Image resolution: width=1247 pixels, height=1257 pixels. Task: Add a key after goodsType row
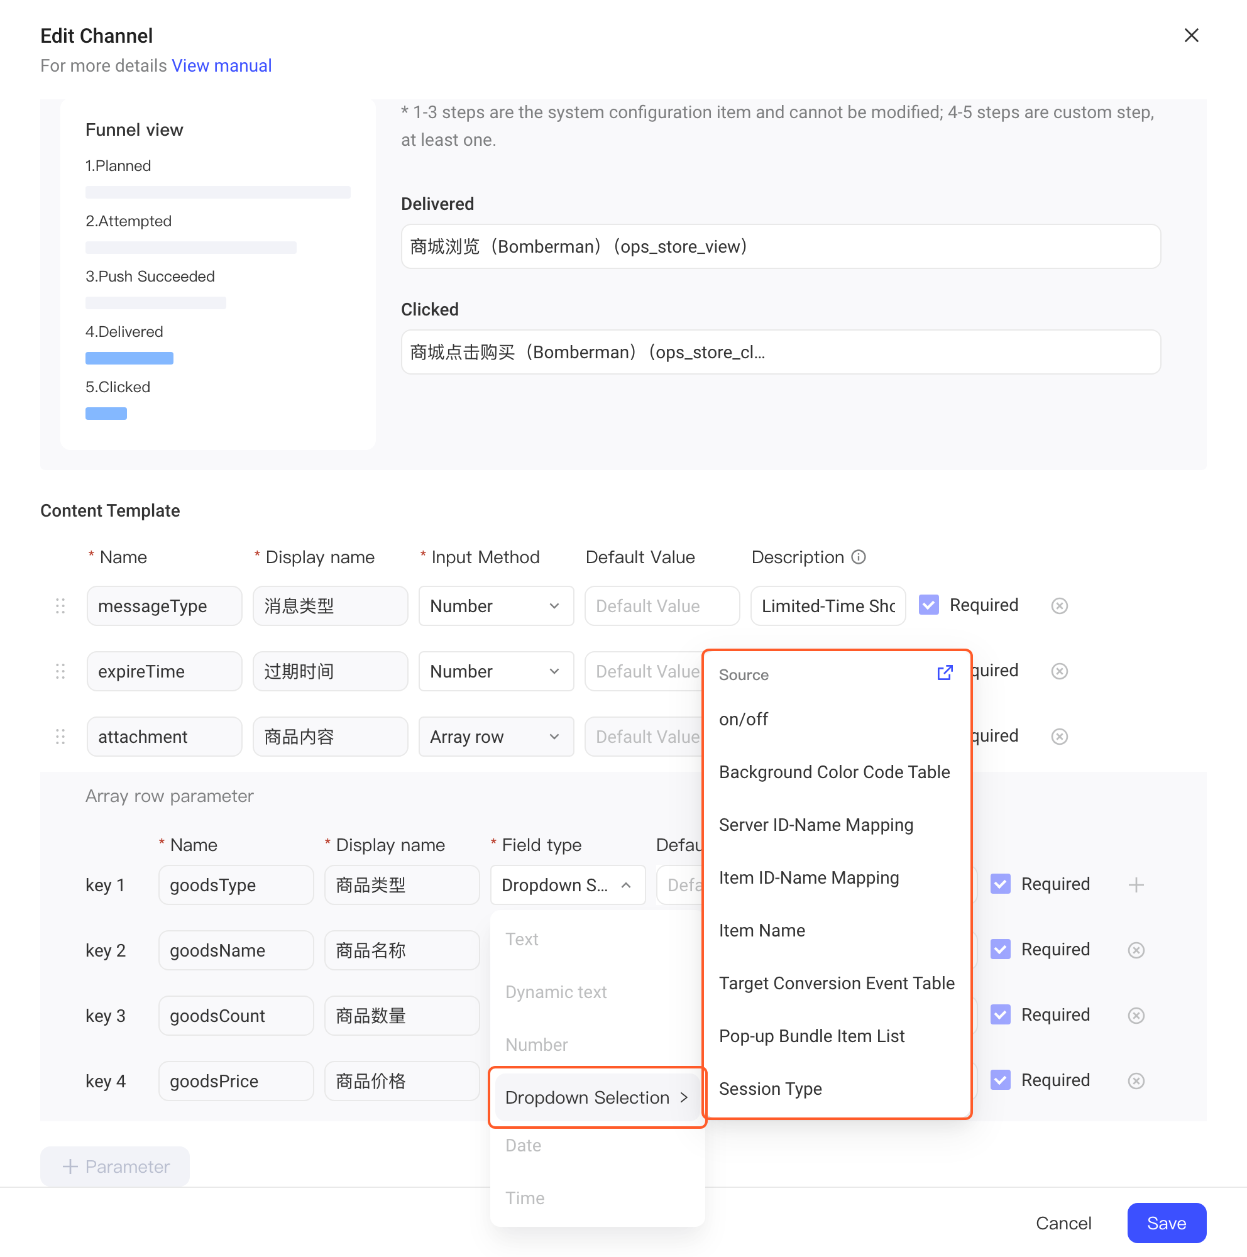(1136, 885)
